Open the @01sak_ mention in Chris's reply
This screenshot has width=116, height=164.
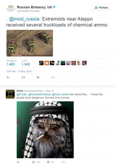point(22,94)
